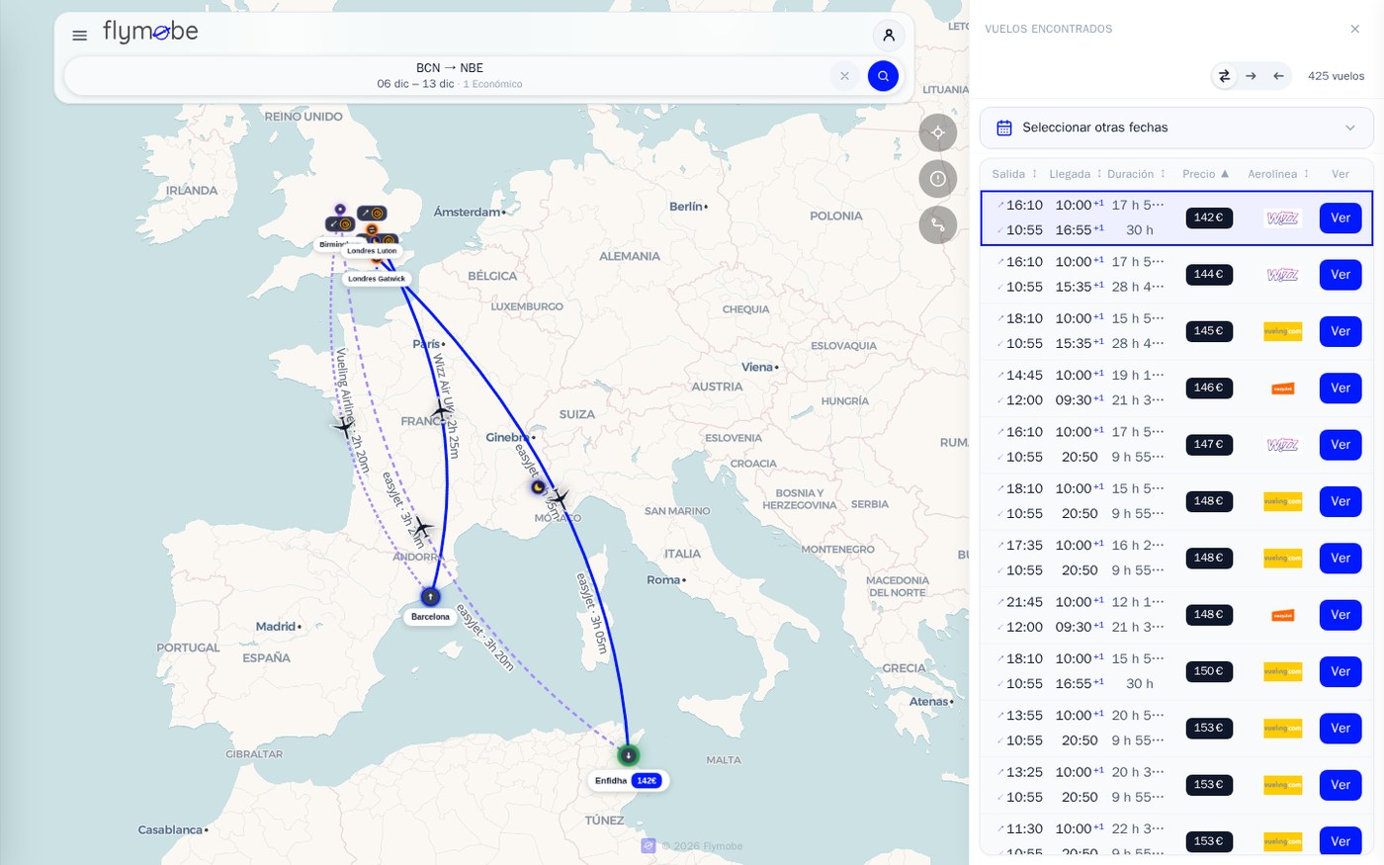This screenshot has width=1384, height=865.
Task: Click the Enfidha 142€ price label
Action: click(x=647, y=781)
